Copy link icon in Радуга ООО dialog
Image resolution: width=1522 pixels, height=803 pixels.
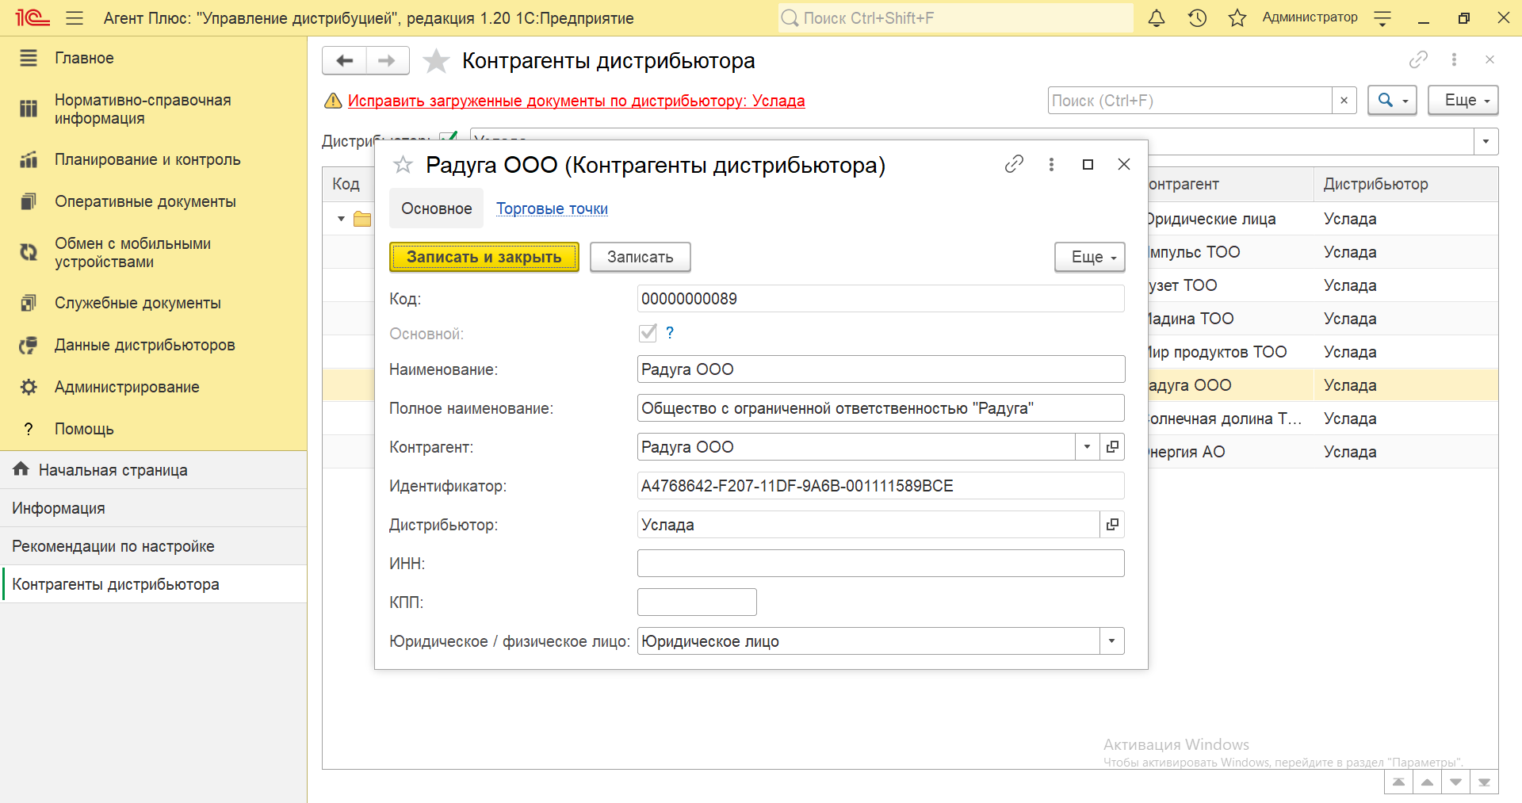tap(1014, 164)
